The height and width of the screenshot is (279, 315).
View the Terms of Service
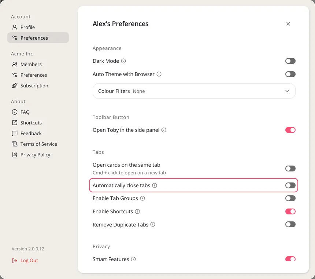38,144
